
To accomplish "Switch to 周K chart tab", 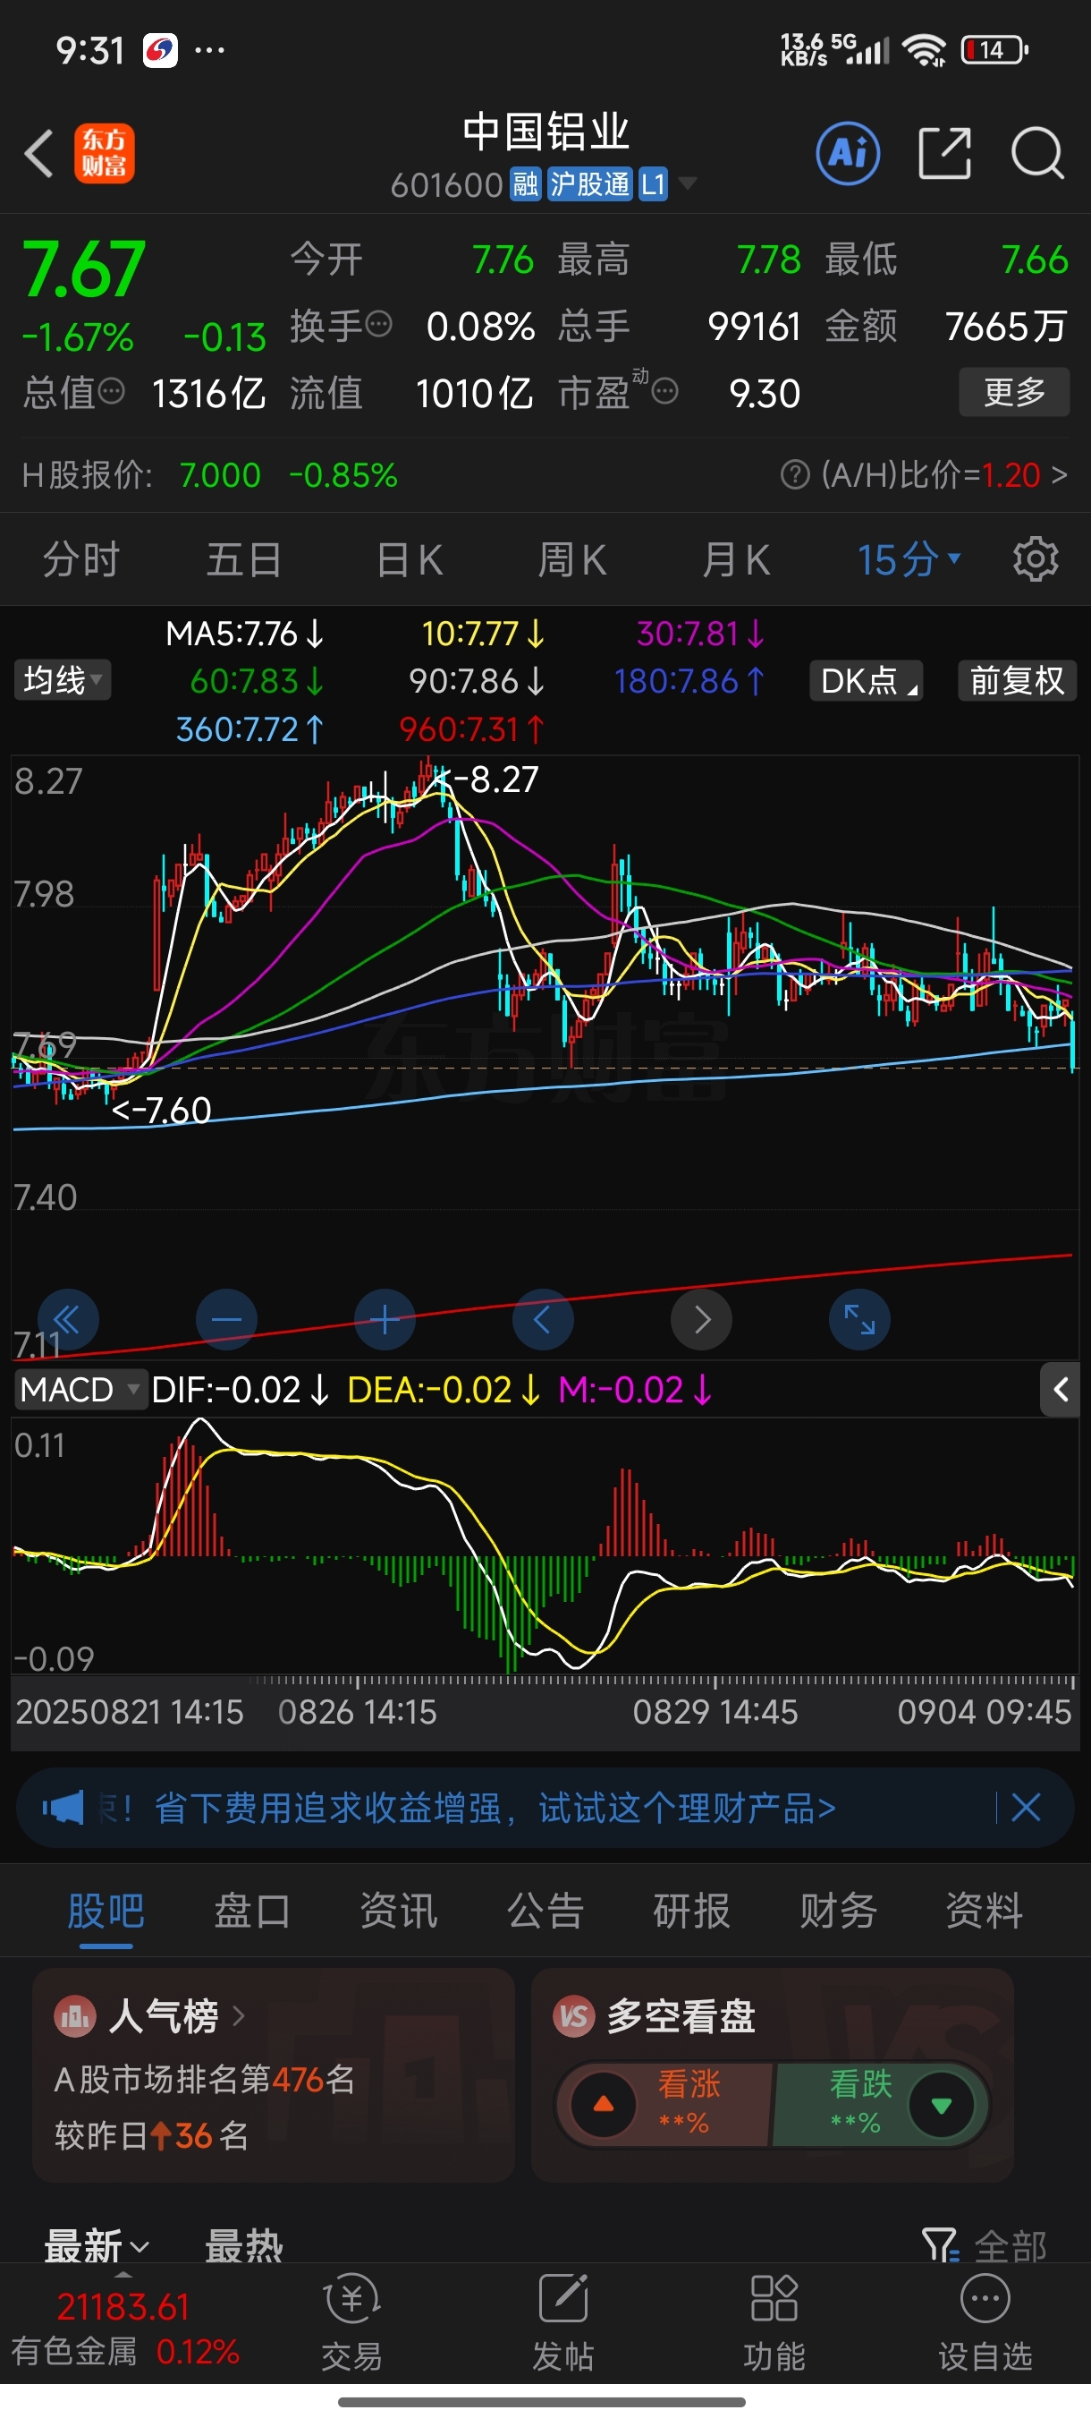I will [x=572, y=559].
